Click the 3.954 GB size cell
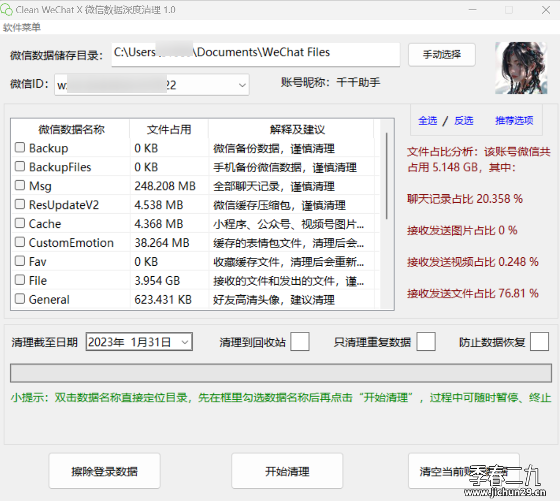 pos(157,280)
